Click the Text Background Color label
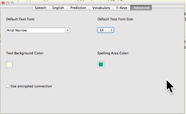 (25, 53)
